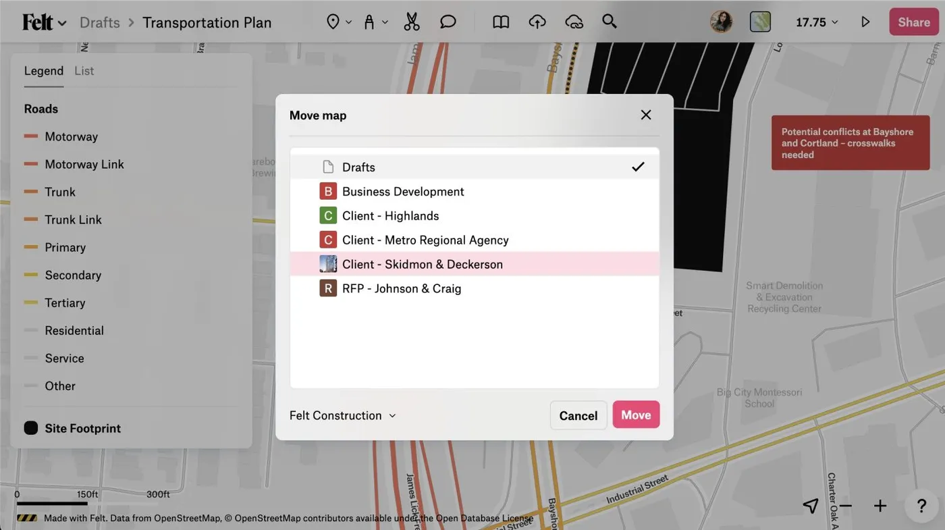Open the comment tool

coord(448,22)
